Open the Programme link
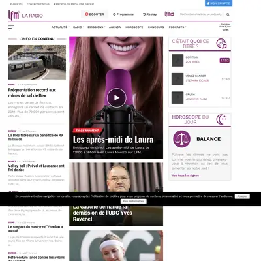 (123, 14)
